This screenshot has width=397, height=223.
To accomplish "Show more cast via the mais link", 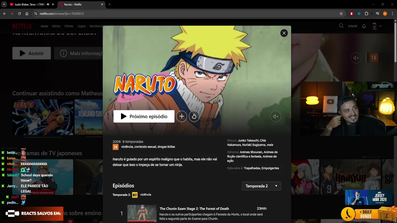I will 270,145.
